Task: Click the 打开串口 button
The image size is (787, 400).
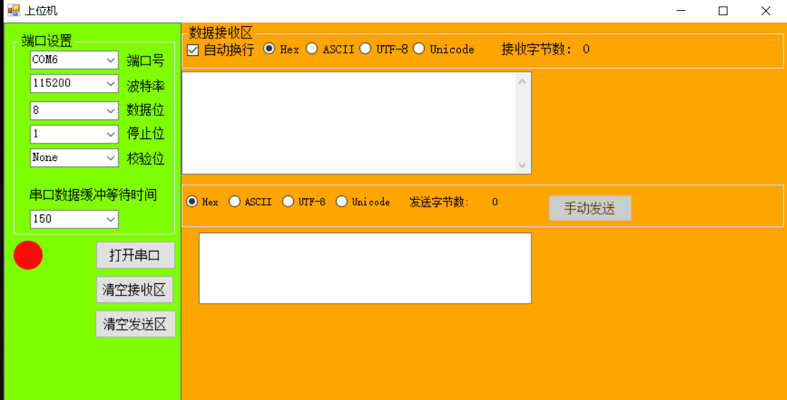Action: [x=136, y=255]
